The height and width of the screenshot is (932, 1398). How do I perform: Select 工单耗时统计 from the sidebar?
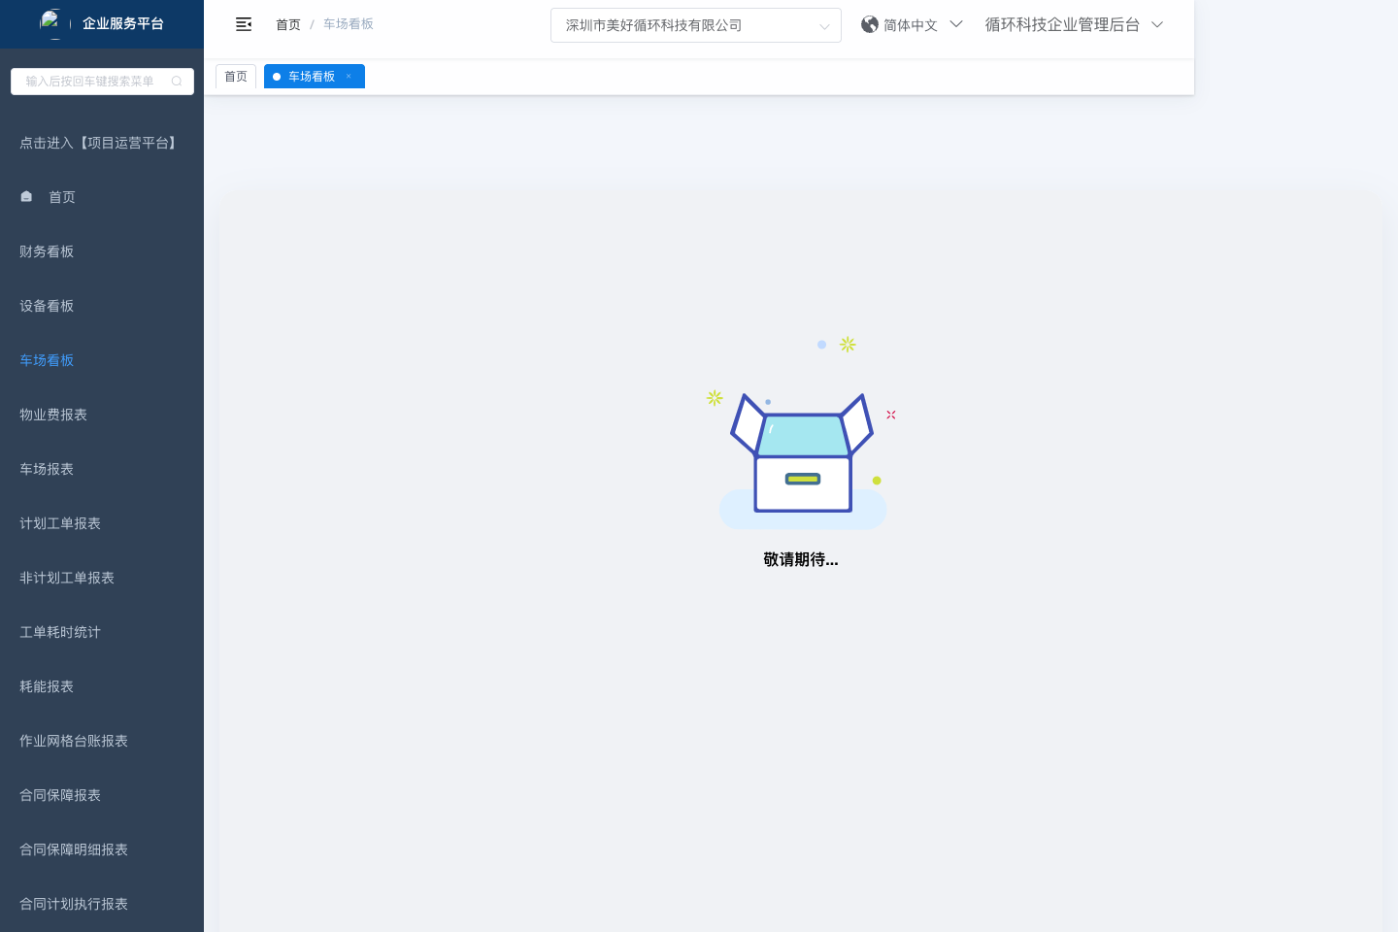[x=60, y=632]
